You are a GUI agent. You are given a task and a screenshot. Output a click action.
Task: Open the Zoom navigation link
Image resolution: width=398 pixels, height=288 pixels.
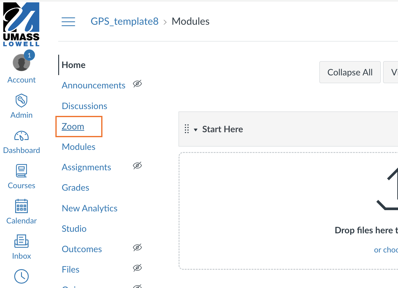click(73, 126)
